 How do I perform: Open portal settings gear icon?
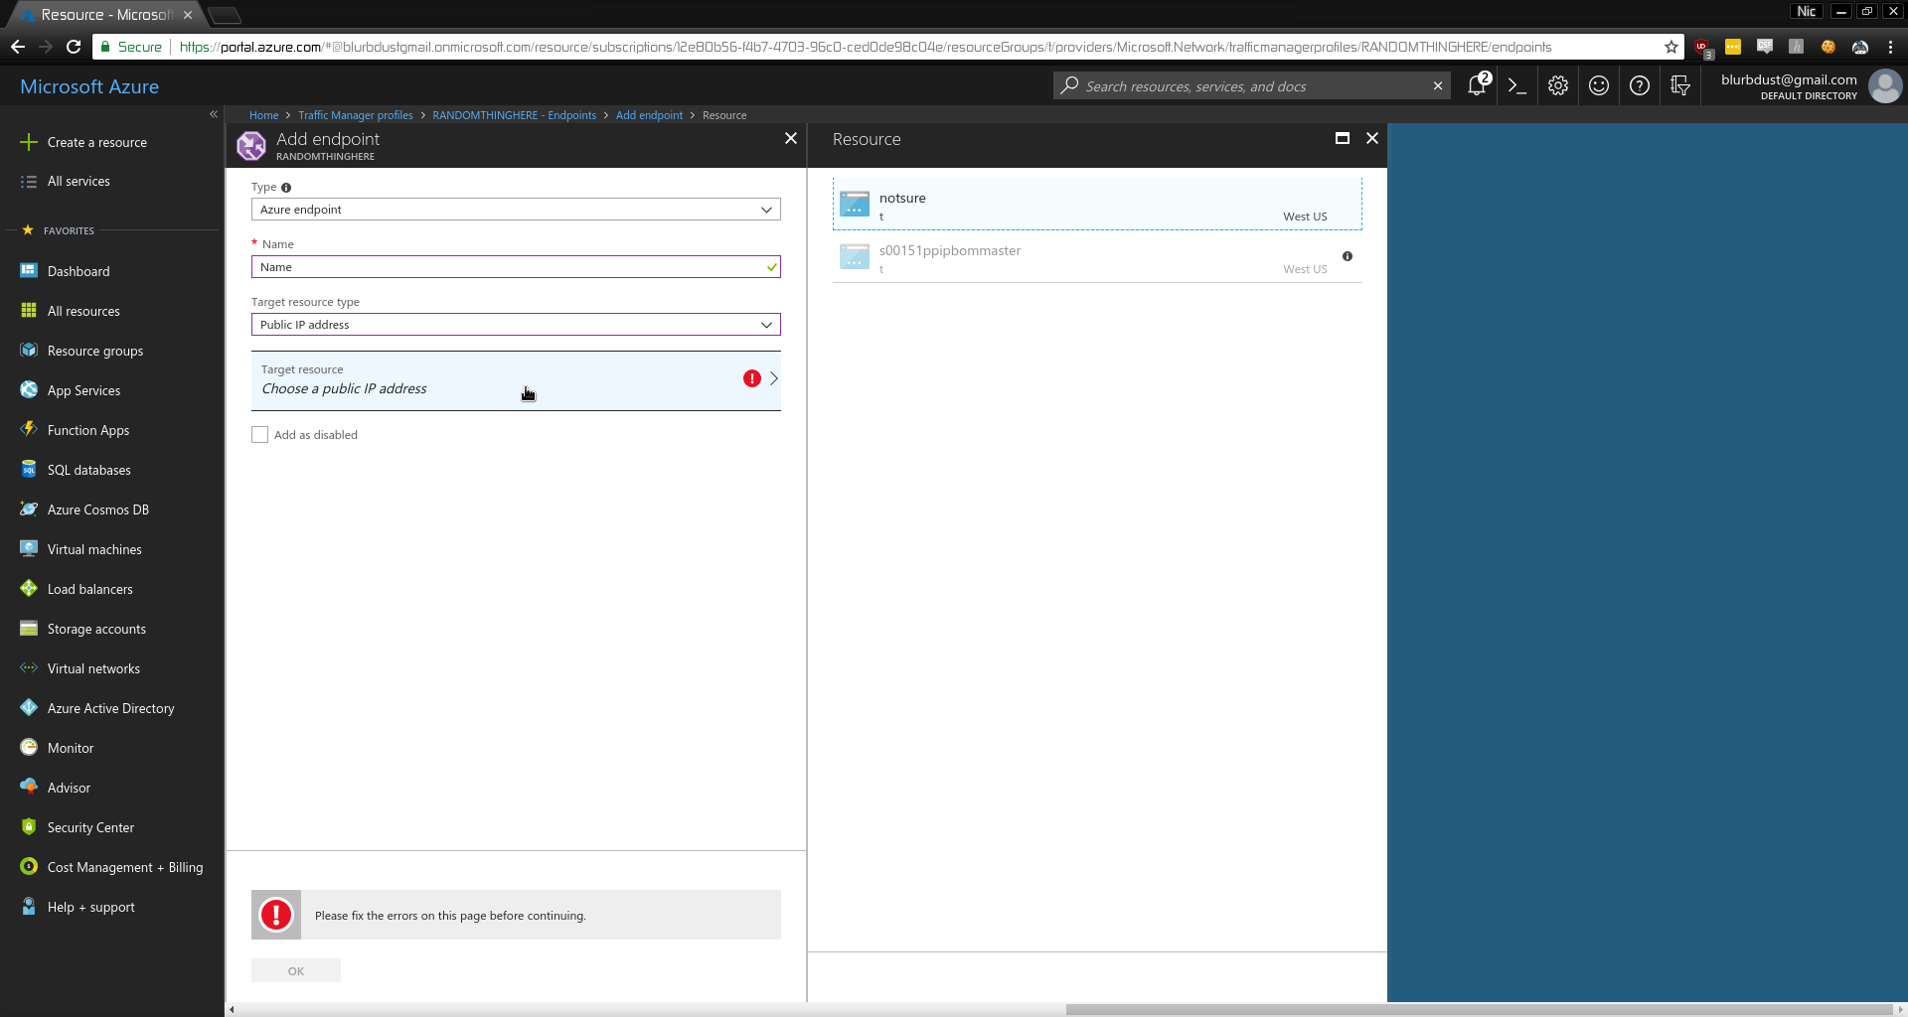(x=1558, y=86)
